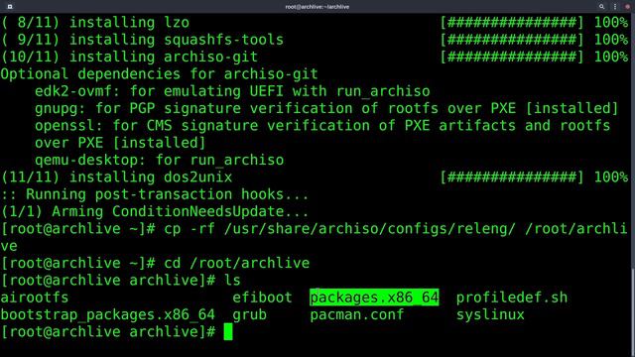Screen dimensions: 635x357
Task: Click the airootfs directory name
Action: (x=35, y=297)
